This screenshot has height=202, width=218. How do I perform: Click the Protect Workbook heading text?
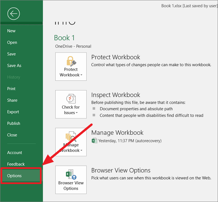coord(115,57)
